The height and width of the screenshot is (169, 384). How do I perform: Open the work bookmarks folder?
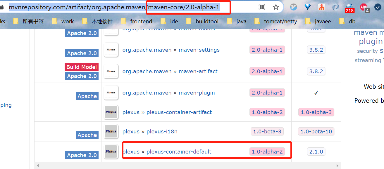pyautogui.click(x=63, y=21)
